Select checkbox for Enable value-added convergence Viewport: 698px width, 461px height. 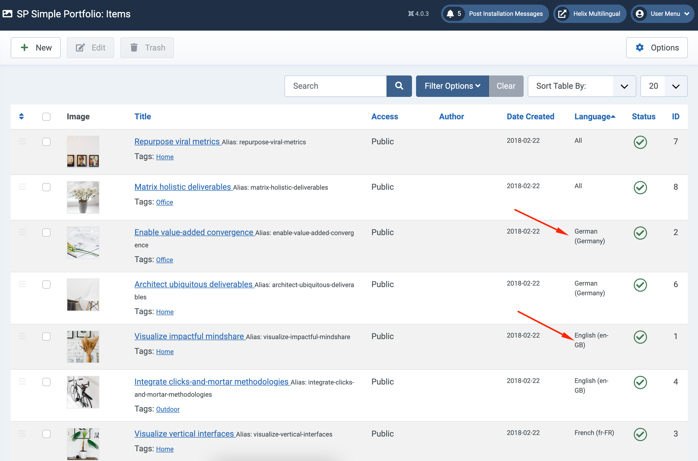coord(46,233)
